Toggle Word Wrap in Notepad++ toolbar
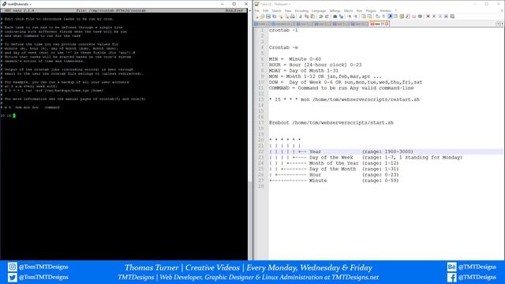The width and height of the screenshot is (505, 284). point(377,17)
